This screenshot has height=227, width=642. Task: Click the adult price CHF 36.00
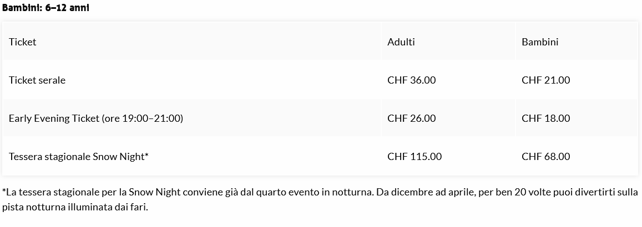point(411,80)
